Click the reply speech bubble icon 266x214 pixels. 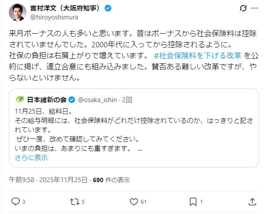[15, 202]
